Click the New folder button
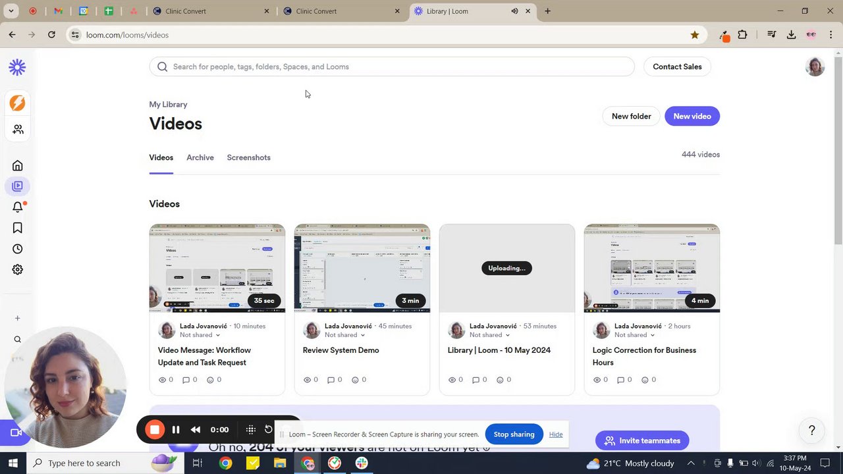The image size is (843, 474). [631, 117]
